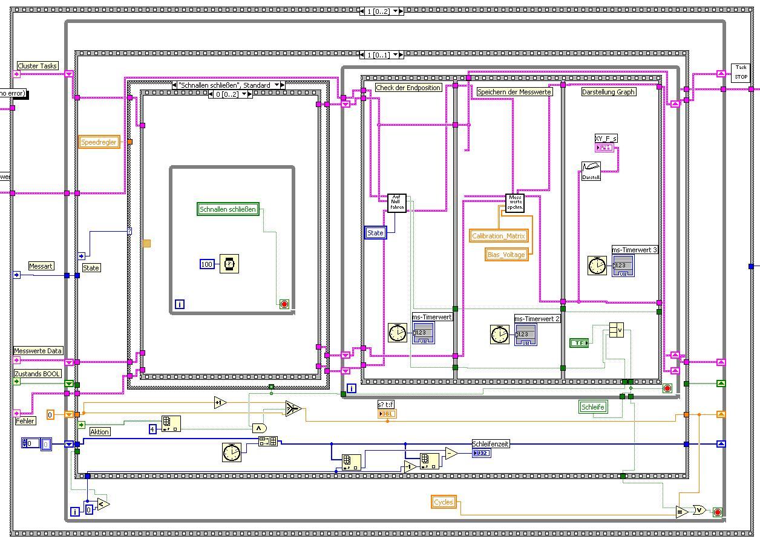
Task: Click the Messart label
Action: coord(41,266)
